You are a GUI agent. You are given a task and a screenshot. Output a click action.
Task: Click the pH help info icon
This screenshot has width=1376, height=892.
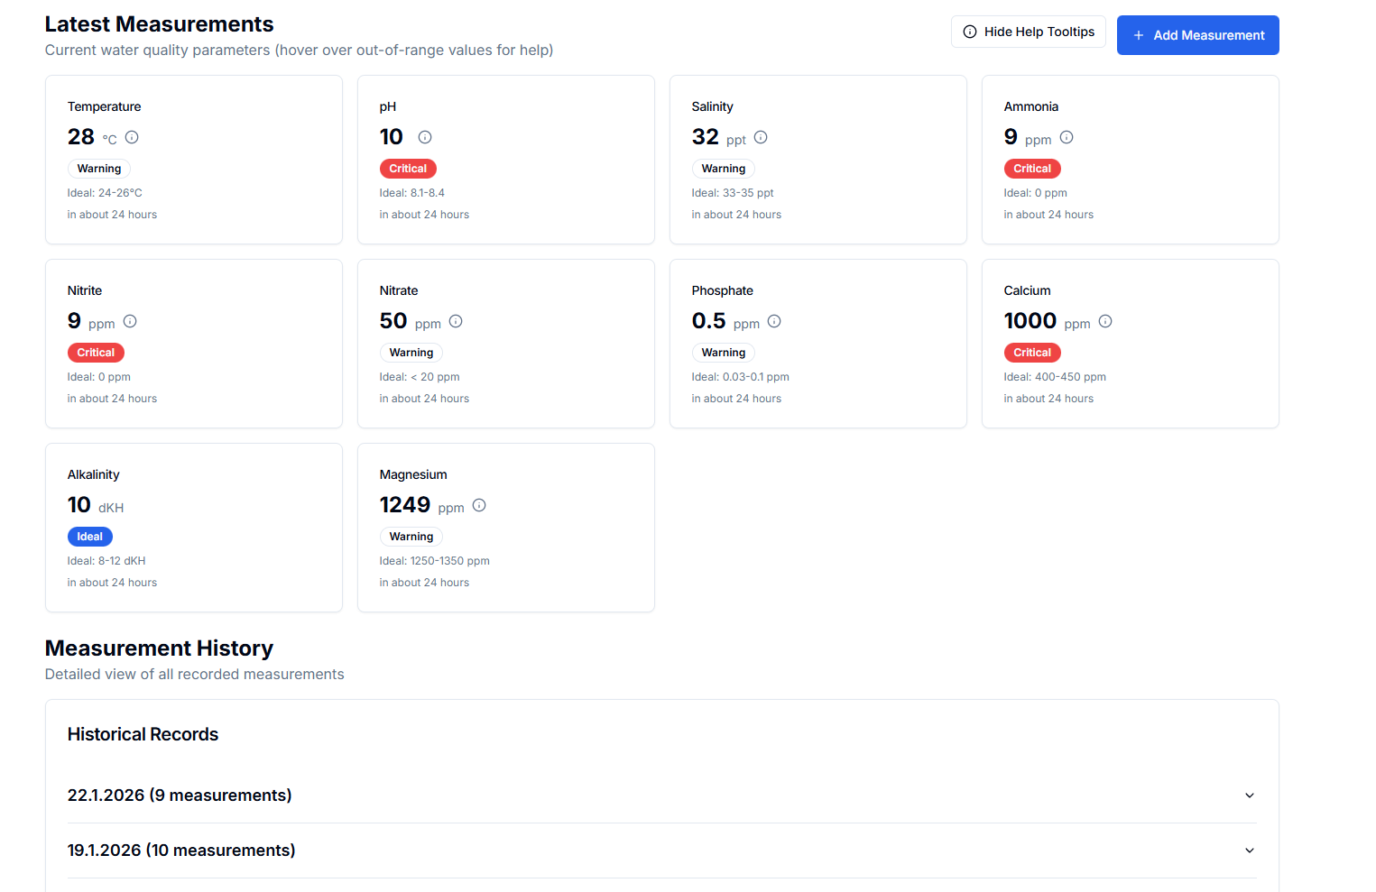(425, 137)
